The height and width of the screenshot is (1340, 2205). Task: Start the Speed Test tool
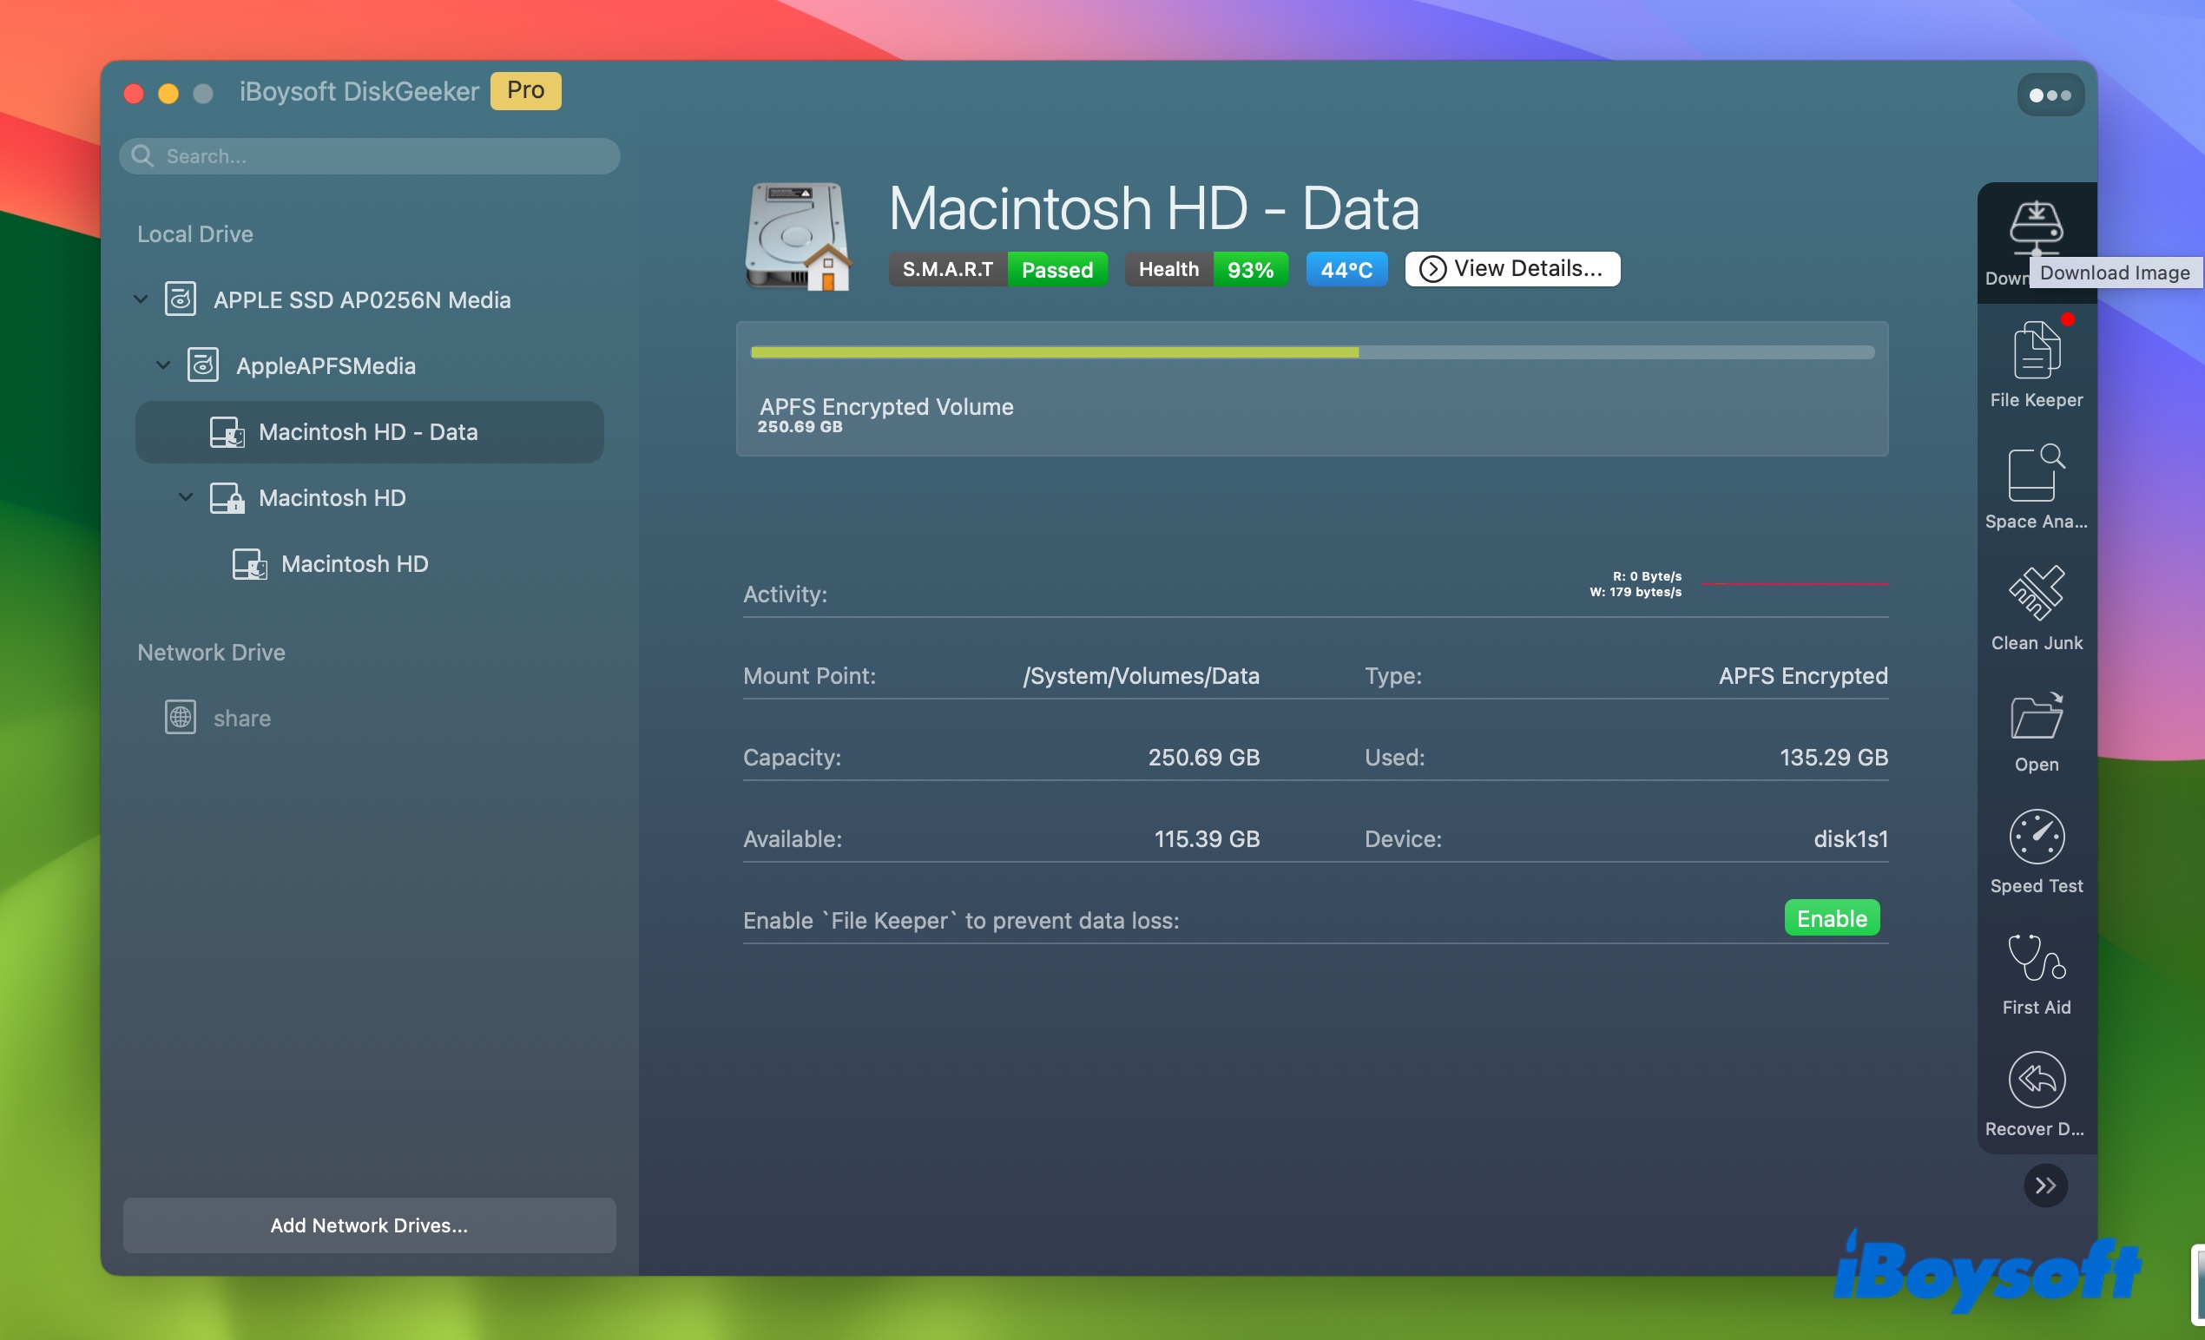pyautogui.click(x=2036, y=852)
